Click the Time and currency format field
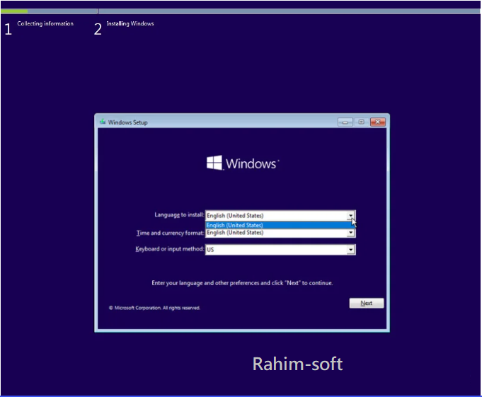This screenshot has width=482, height=397. [280, 233]
